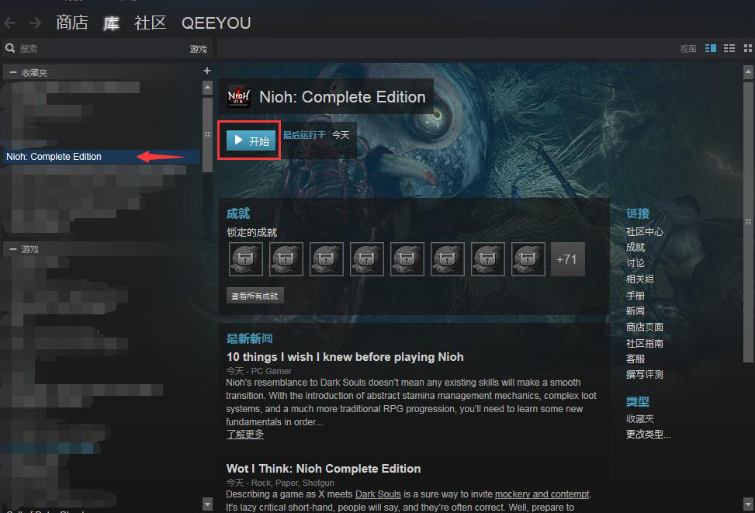Open 客服 support link
This screenshot has width=755, height=513.
(x=635, y=359)
